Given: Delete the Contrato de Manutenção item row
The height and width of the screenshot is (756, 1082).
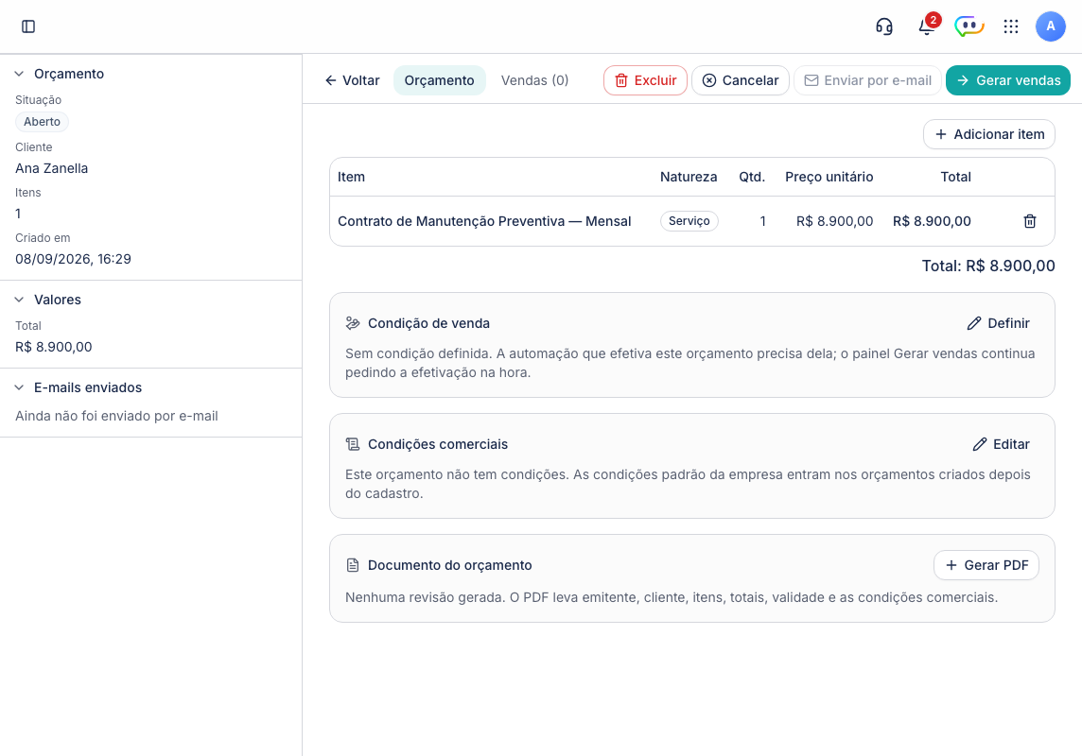Looking at the screenshot, I should pos(1030,221).
